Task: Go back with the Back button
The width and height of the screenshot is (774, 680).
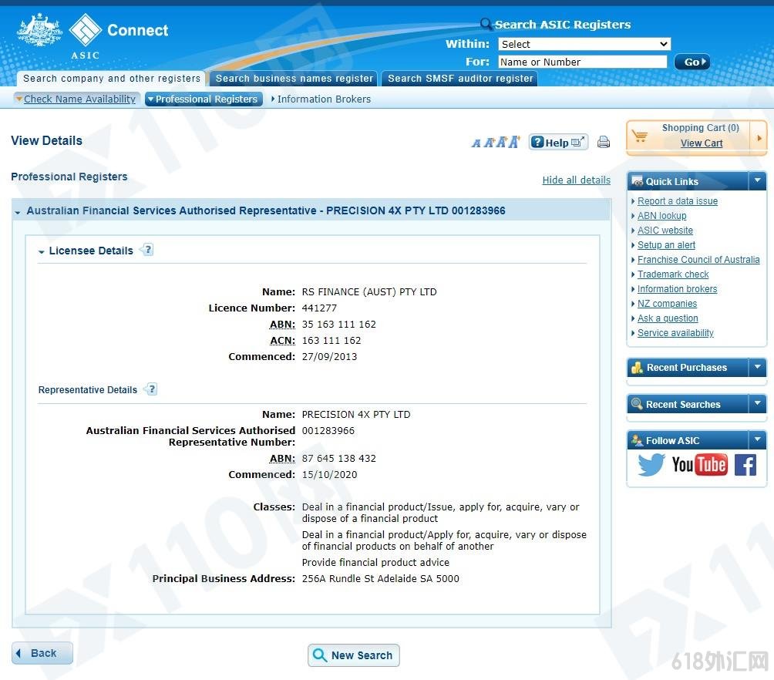Action: tap(42, 653)
